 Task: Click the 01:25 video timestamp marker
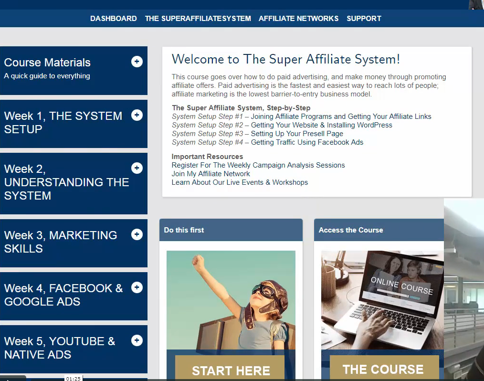tap(74, 379)
